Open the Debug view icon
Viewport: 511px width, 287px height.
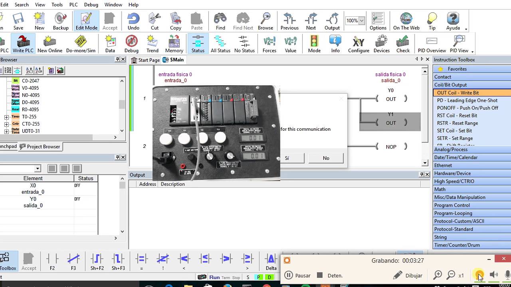131,44
